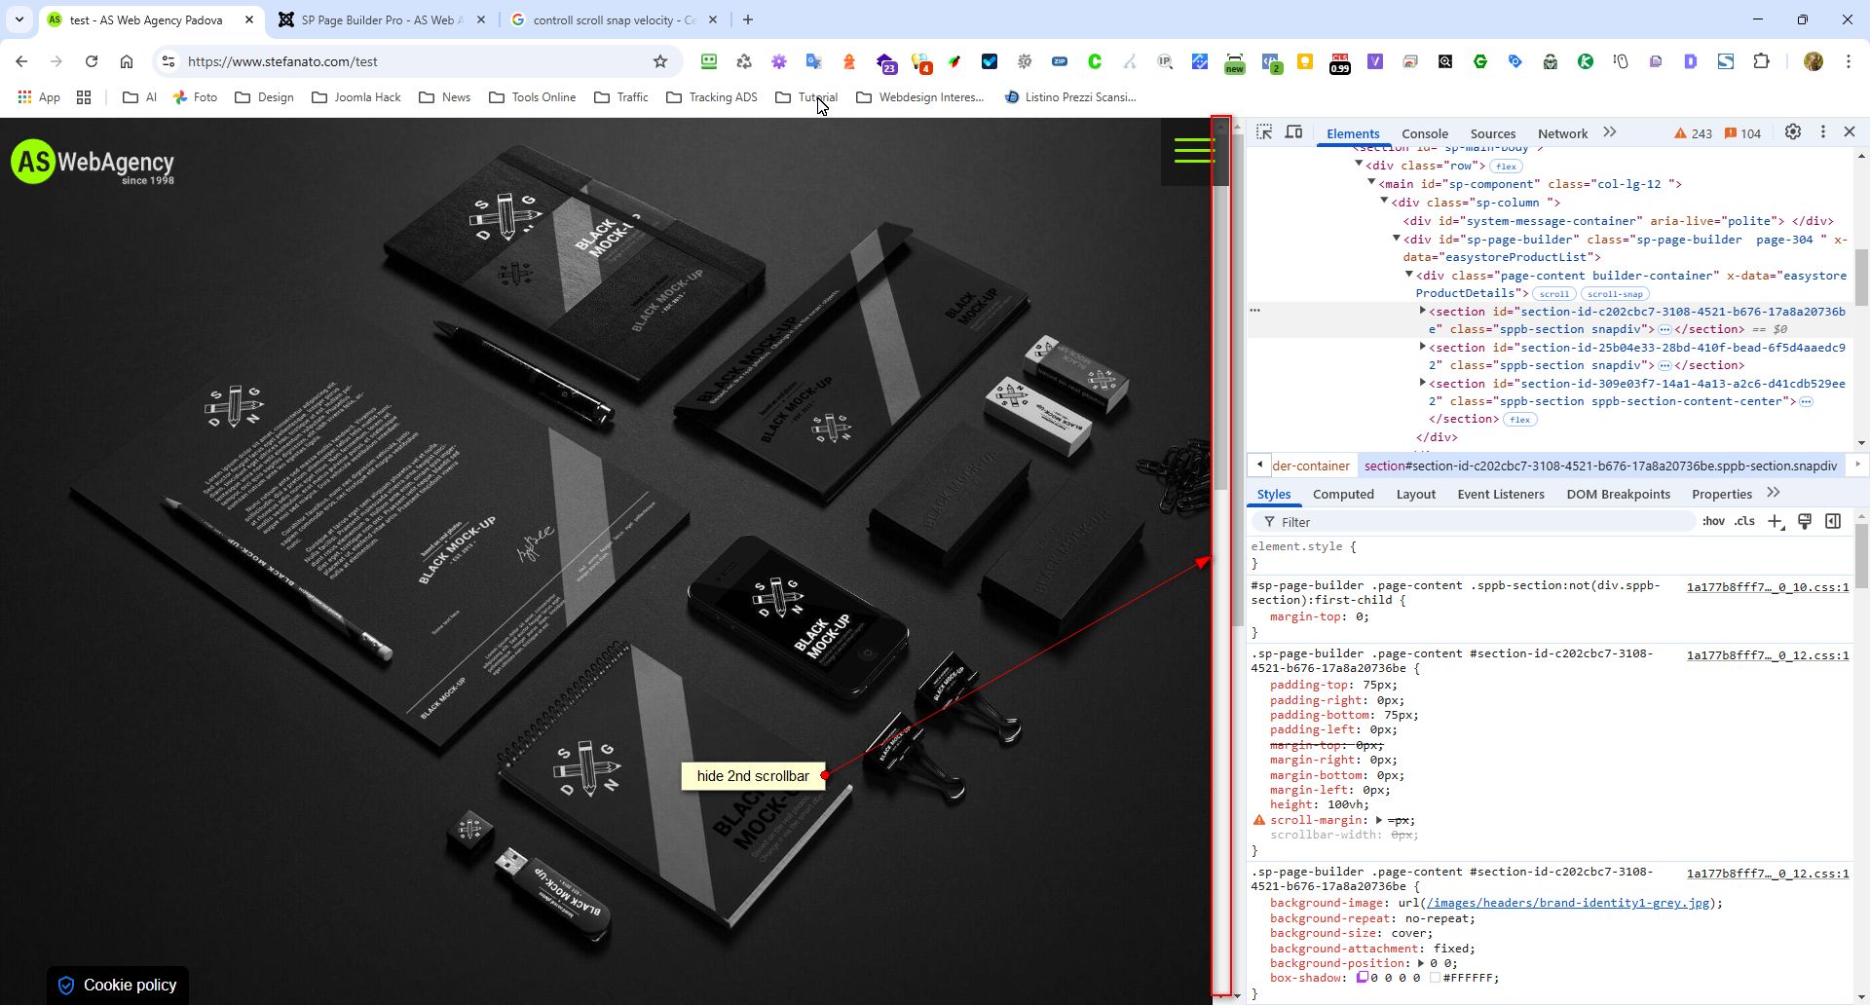Expand the selected snapdiv section node
The width and height of the screenshot is (1870, 1006).
pos(1422,312)
